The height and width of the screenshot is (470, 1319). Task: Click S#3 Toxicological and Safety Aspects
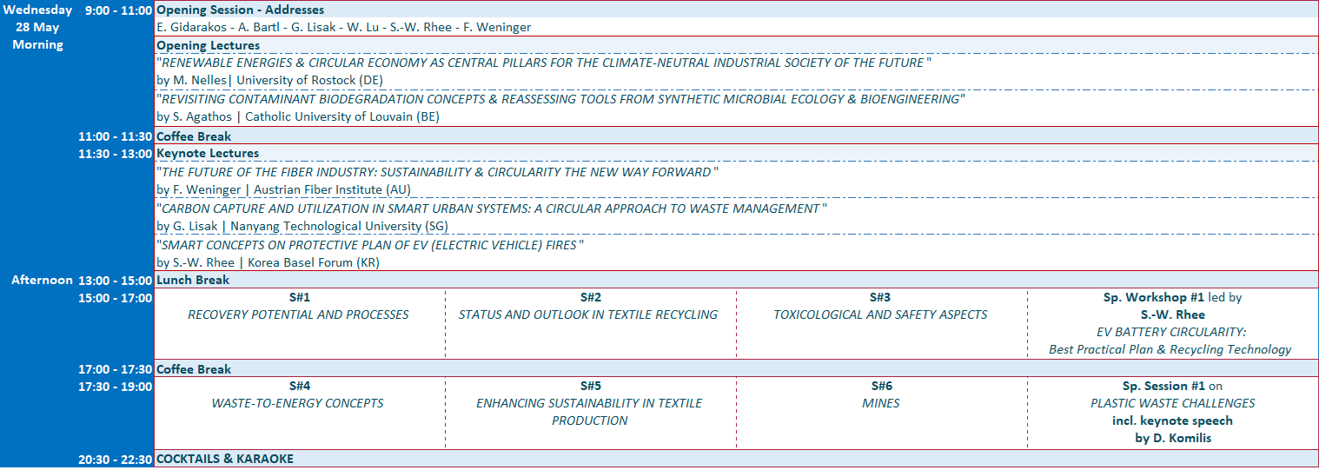(x=880, y=314)
